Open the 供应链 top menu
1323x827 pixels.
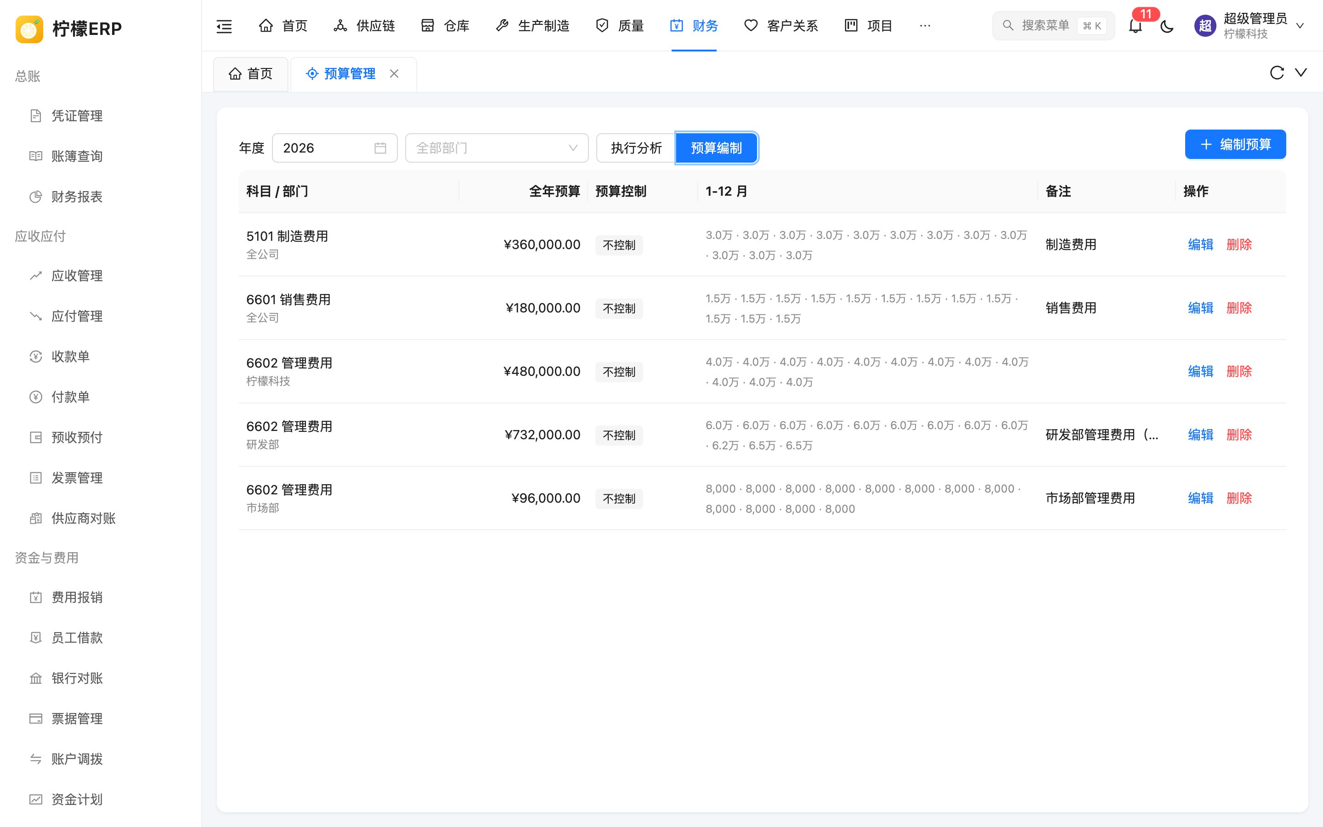[364, 26]
